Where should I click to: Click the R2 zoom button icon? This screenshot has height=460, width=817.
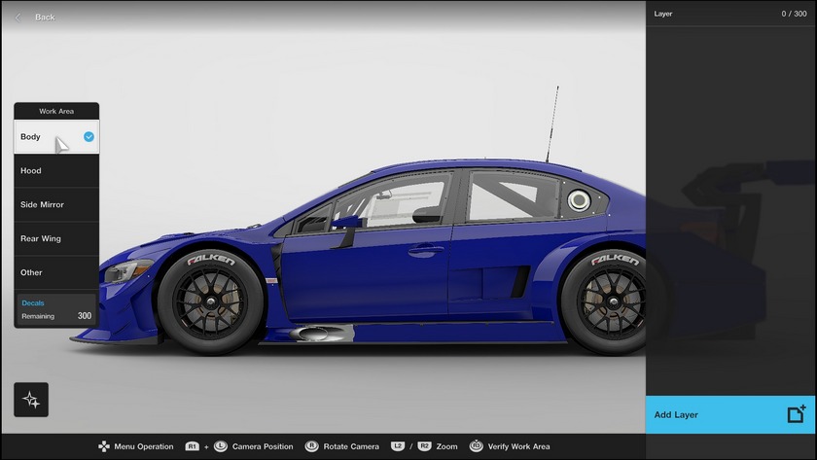pos(424,446)
